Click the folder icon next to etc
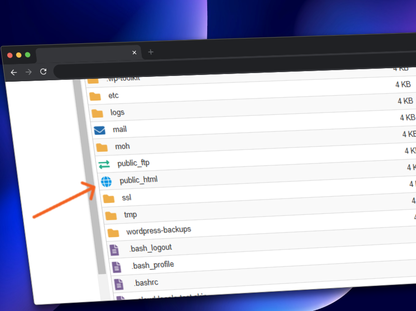 pyautogui.click(x=95, y=96)
